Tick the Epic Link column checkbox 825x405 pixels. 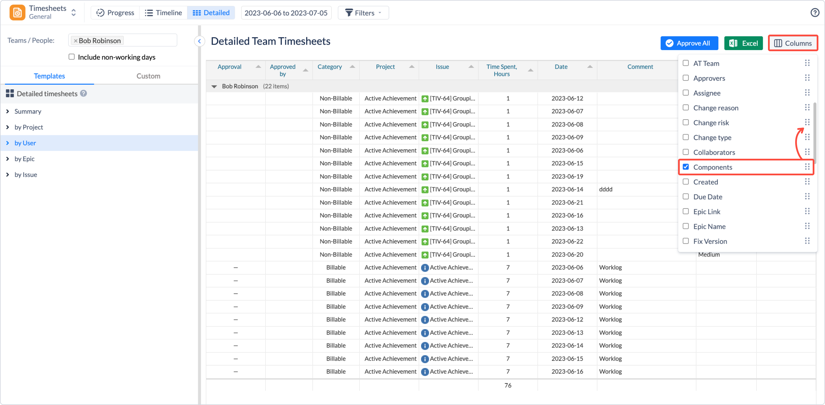[686, 211]
